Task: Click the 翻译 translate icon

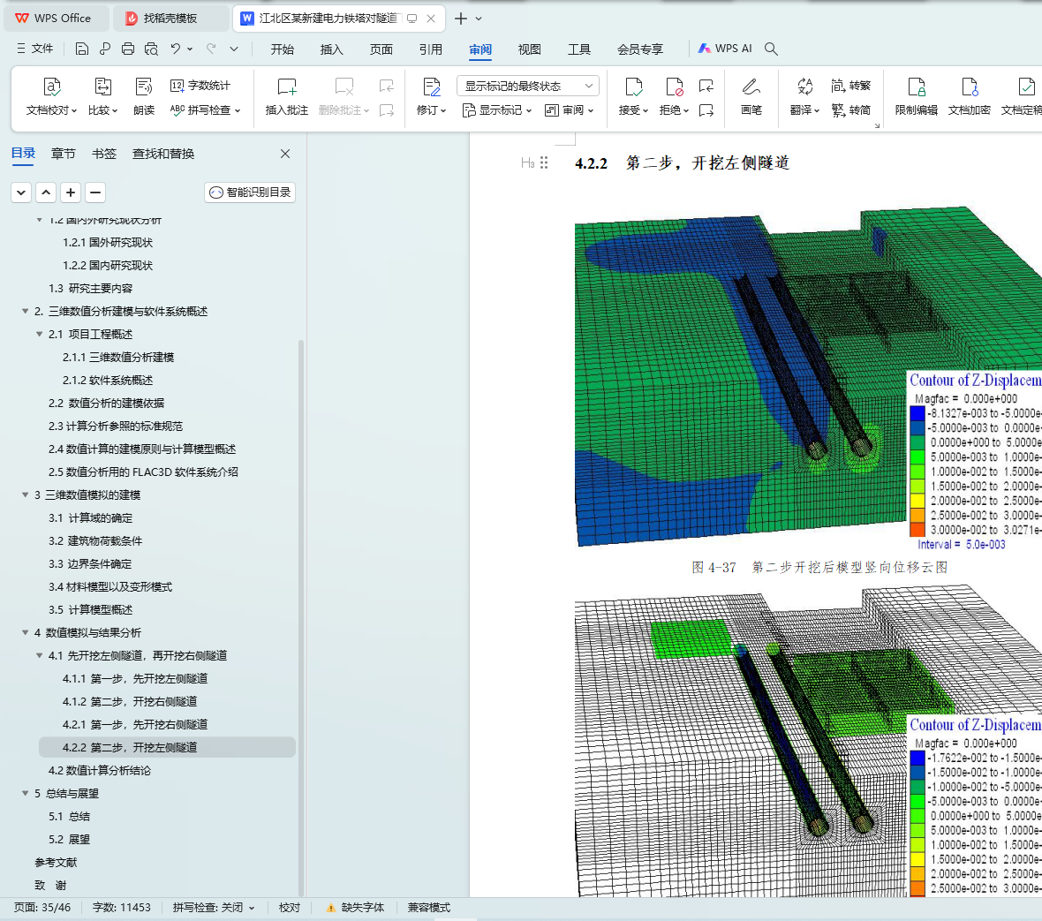Action: tap(804, 97)
